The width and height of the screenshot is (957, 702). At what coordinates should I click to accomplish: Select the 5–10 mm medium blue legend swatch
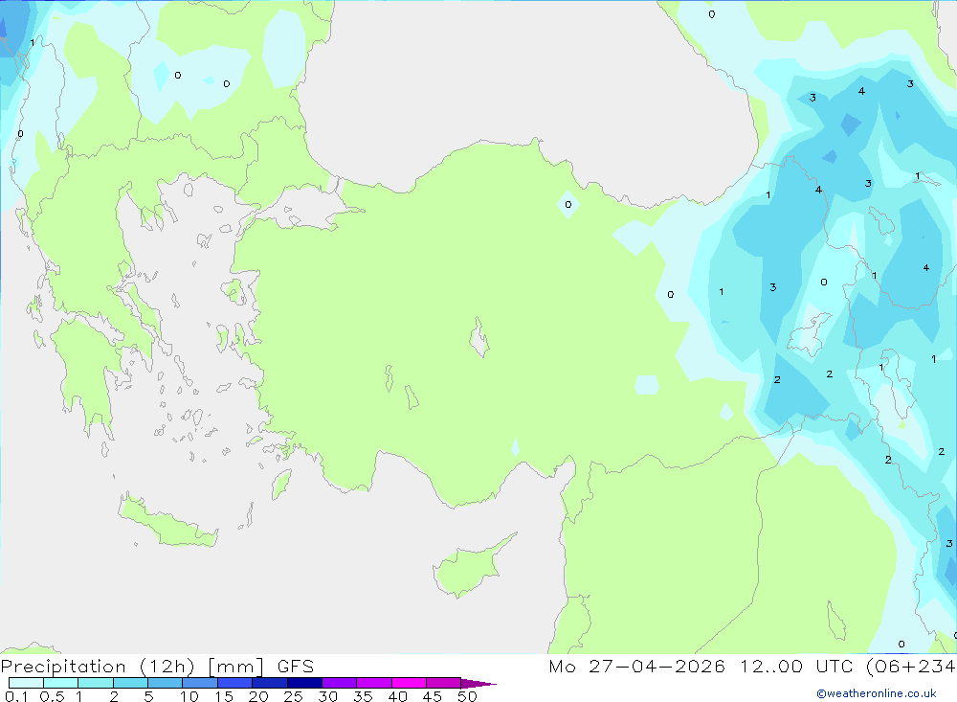coord(166,683)
